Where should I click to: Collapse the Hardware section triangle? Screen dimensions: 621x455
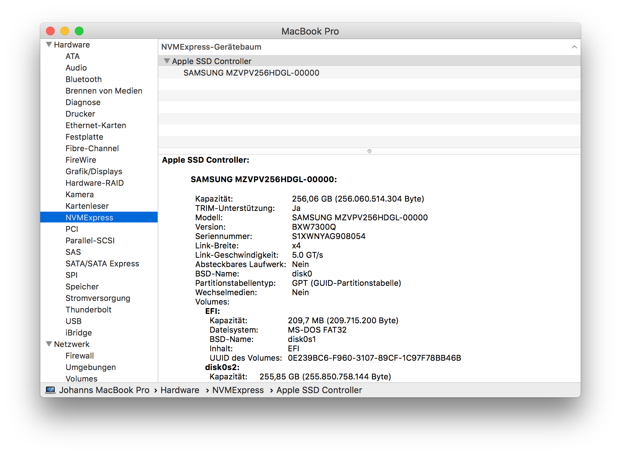(49, 45)
